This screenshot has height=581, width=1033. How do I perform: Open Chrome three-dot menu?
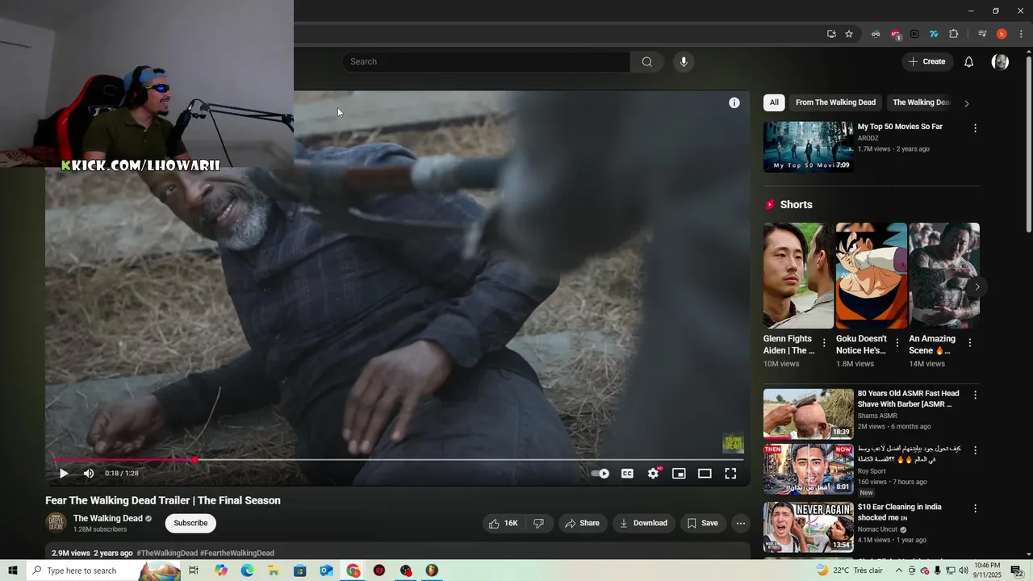tap(1021, 34)
